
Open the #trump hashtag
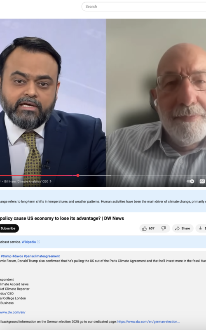tap(6, 256)
